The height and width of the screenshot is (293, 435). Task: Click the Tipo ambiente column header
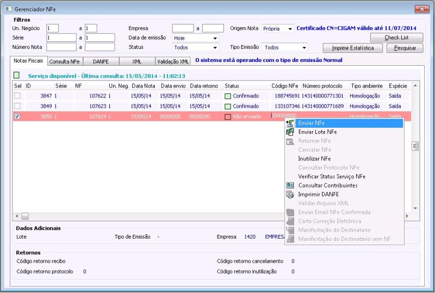(366, 86)
